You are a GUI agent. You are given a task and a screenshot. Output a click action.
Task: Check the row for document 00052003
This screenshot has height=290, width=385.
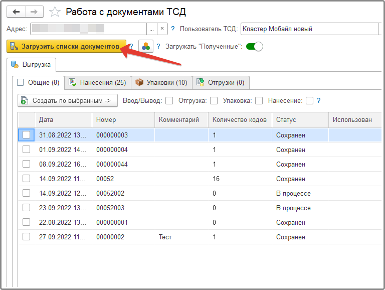pyautogui.click(x=26, y=207)
